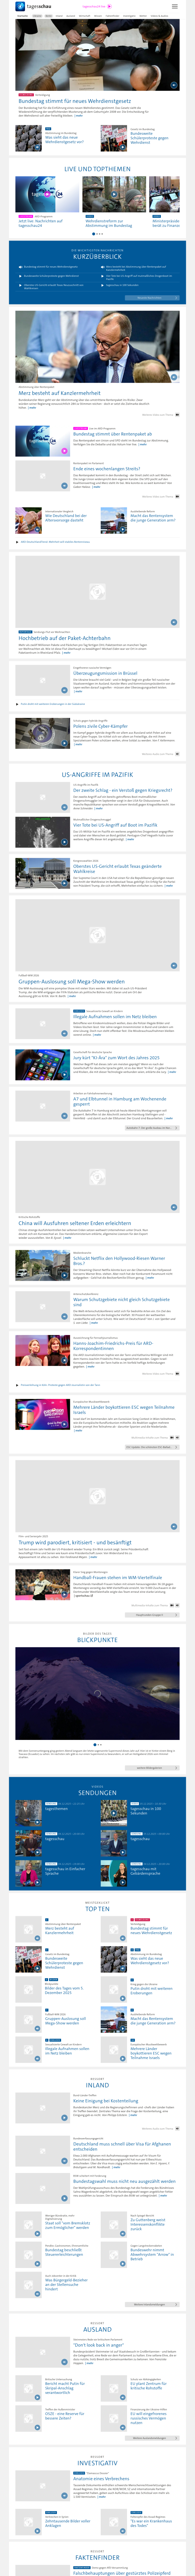The width and height of the screenshot is (195, 2576).
Task: Select a carousel dot under Live und Topthemen
Action: tap(97, 234)
